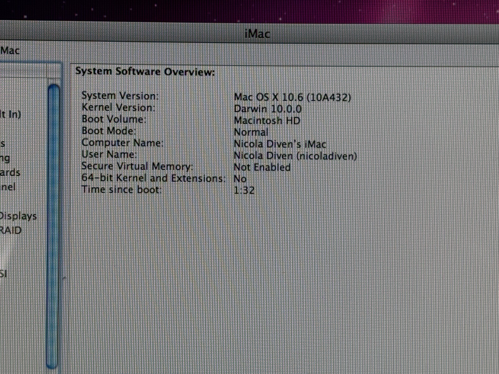499x374 pixels.
Task: Select the value "Nicola Diven (nicoladiven)"
Action: pos(295,156)
